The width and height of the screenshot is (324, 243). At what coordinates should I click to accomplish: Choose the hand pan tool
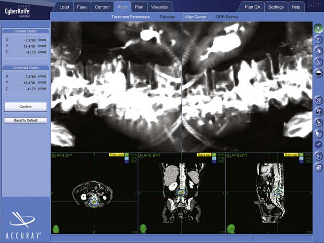pyautogui.click(x=319, y=50)
